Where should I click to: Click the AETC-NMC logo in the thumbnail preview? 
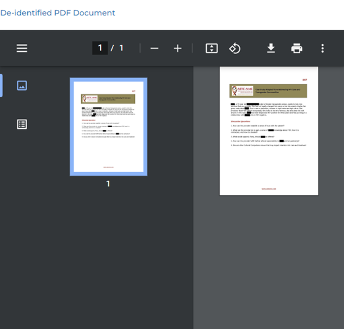pyautogui.click(x=90, y=99)
